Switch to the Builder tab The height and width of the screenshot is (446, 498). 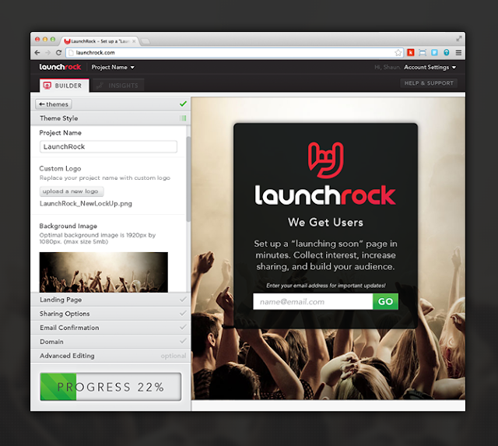coord(65,86)
